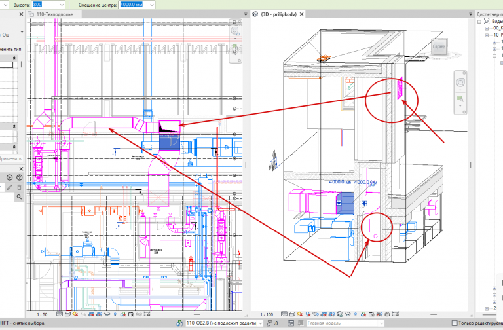Toggle Reveal Constraints in 110-Техподполье view bar
The width and height of the screenshot is (503, 330).
[147, 314]
